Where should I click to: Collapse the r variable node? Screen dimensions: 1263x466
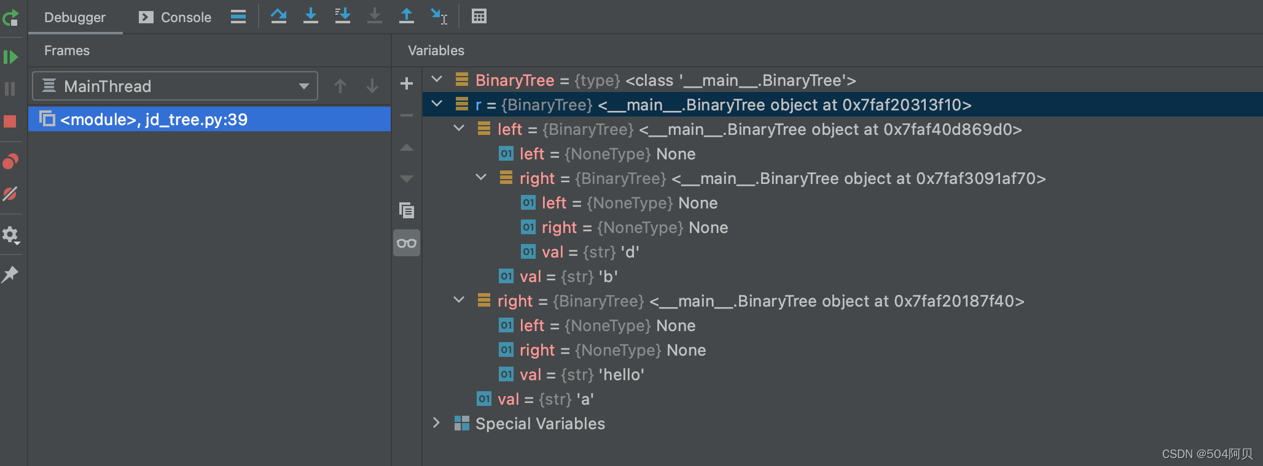[437, 104]
